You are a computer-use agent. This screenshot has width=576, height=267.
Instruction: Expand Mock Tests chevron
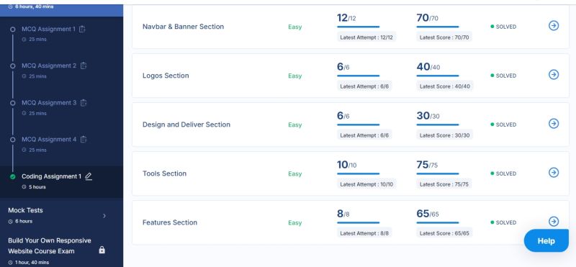[104, 216]
